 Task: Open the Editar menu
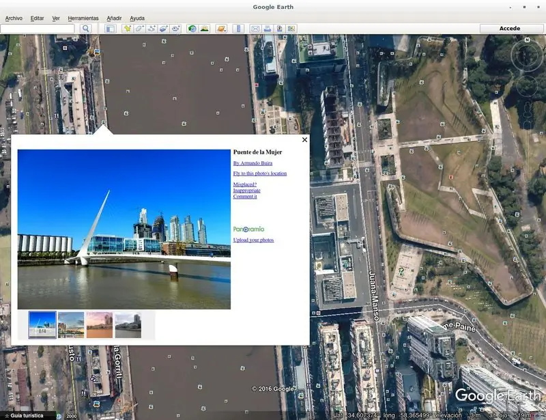(x=37, y=18)
